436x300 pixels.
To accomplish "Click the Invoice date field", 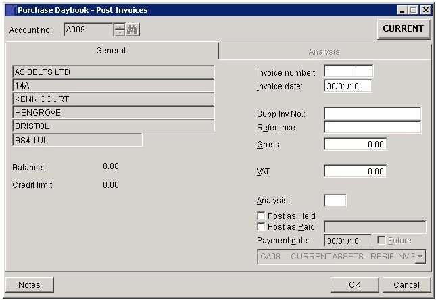I will [348, 86].
